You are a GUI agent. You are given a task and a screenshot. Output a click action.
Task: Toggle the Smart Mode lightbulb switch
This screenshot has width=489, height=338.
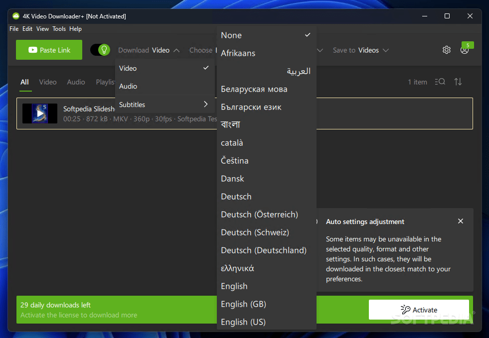(x=100, y=50)
